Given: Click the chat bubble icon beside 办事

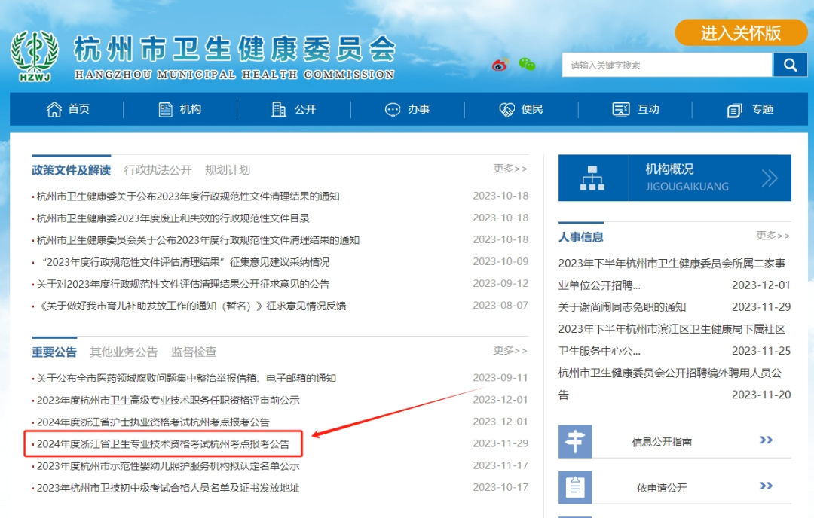Looking at the screenshot, I should pos(393,109).
